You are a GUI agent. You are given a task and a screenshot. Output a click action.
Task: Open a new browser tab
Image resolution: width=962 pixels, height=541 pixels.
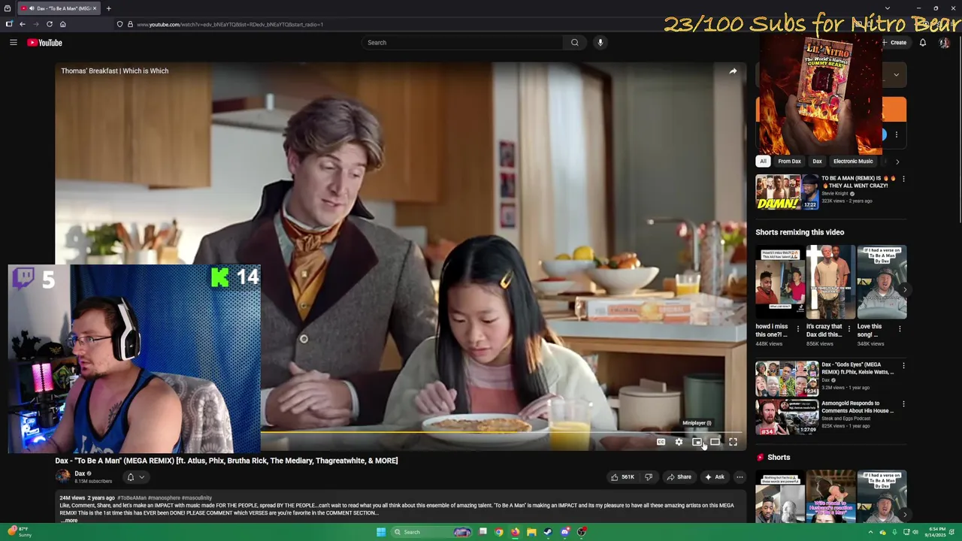click(108, 8)
